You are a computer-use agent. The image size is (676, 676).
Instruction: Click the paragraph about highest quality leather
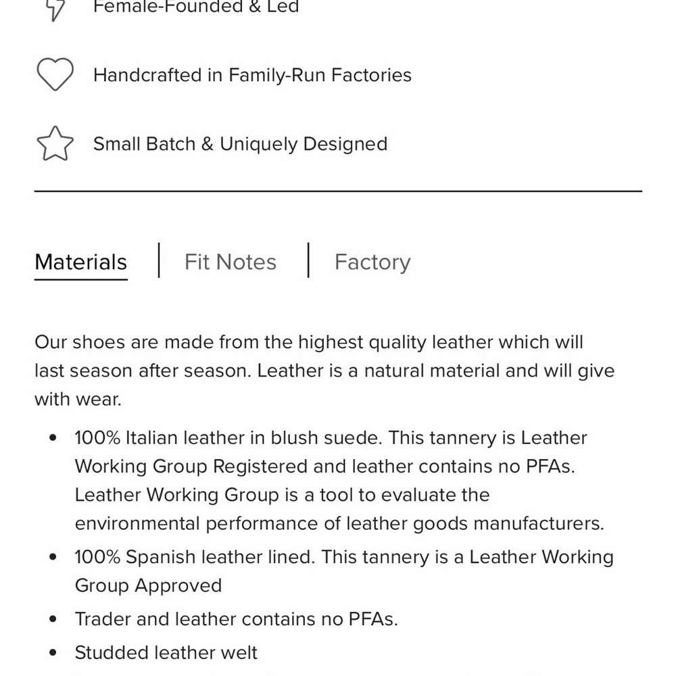tap(324, 370)
